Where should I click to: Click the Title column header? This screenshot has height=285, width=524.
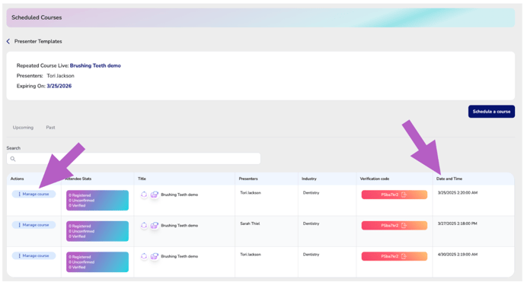pos(142,179)
